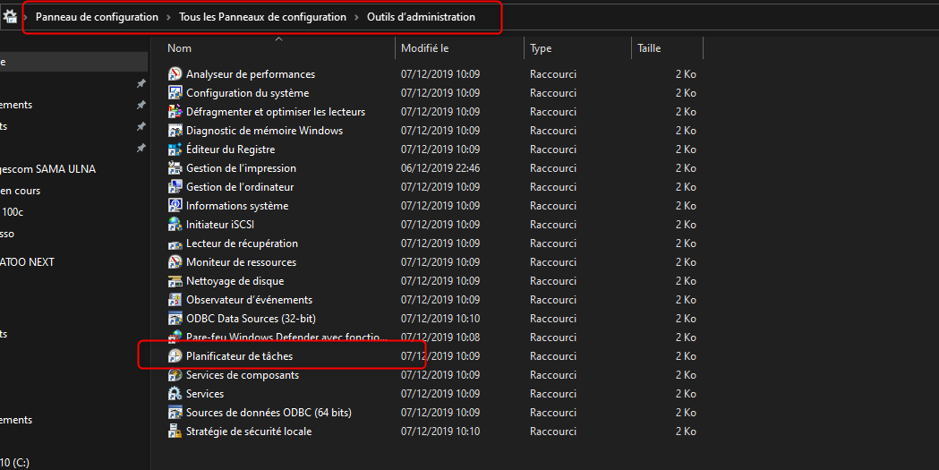This screenshot has height=470, width=939.
Task: Select Défragmenter et optimiser les lecteurs entry
Action: click(276, 111)
